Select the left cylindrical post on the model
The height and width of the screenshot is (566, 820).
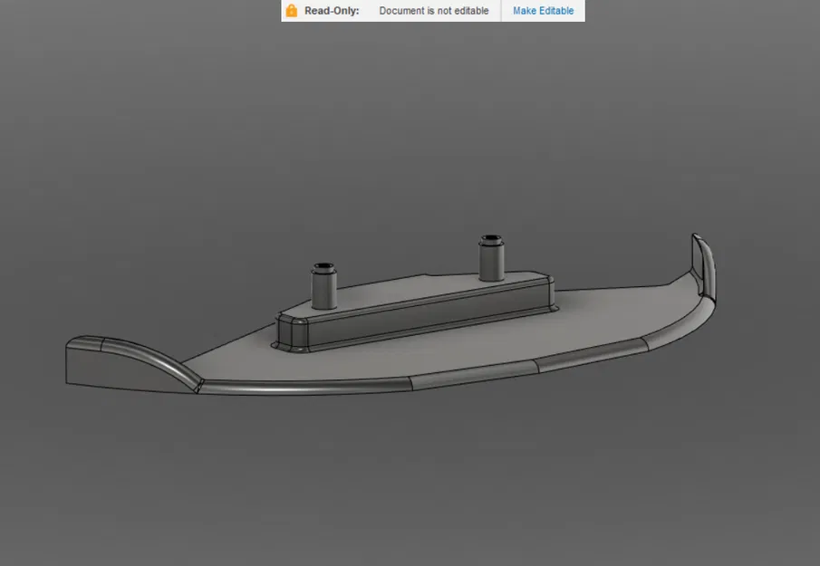coord(323,286)
